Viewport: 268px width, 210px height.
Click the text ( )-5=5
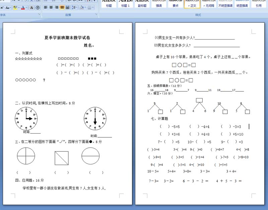[170, 127]
